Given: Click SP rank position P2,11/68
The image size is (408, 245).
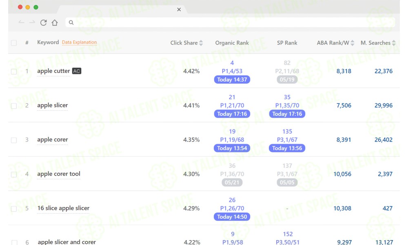Looking at the screenshot, I should (x=287, y=71).
